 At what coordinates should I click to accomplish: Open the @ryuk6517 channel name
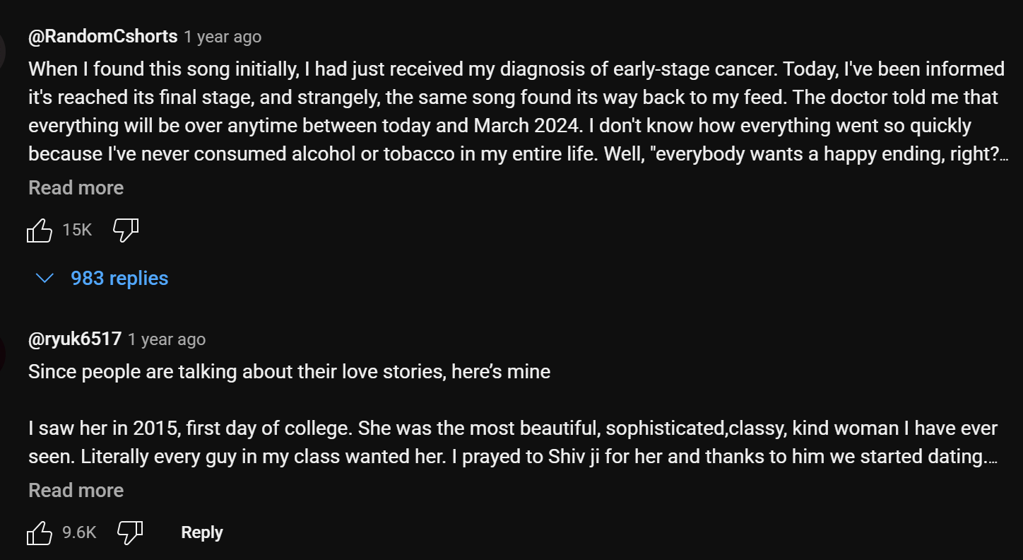(x=75, y=339)
